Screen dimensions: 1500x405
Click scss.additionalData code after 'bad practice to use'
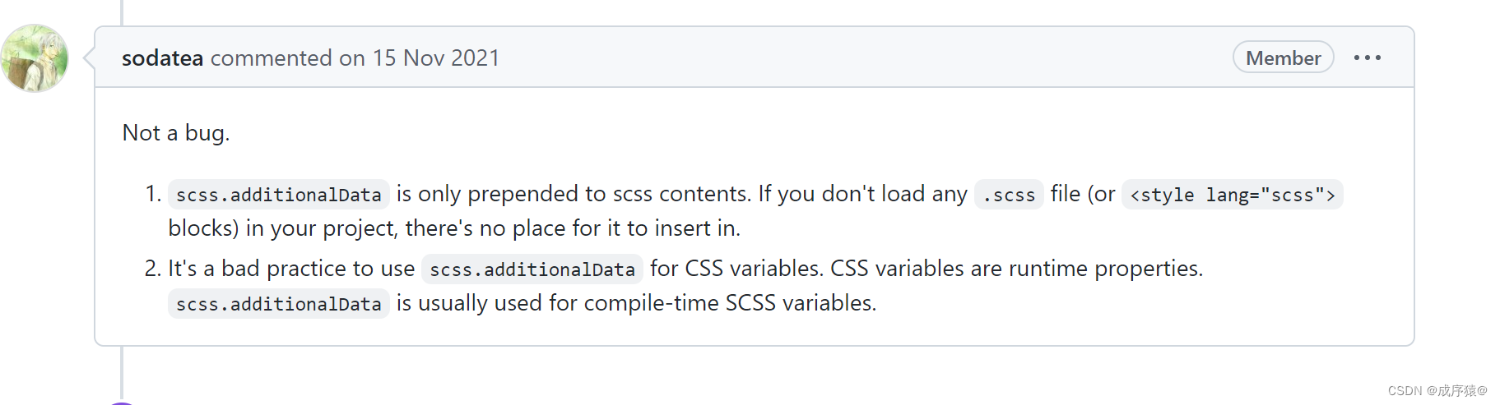[532, 269]
